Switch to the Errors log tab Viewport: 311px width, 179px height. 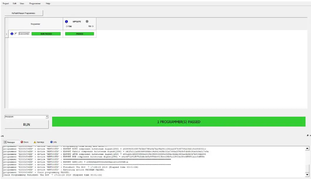24,142
